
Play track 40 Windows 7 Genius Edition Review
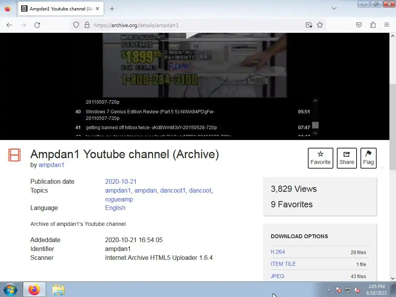point(193,115)
